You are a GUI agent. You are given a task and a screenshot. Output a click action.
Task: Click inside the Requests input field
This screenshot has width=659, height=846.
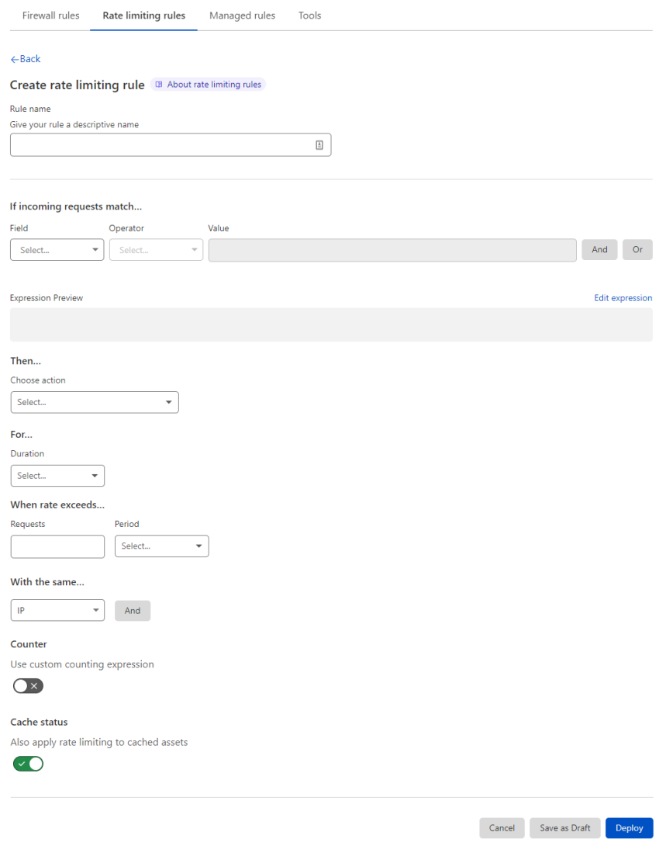tap(57, 546)
